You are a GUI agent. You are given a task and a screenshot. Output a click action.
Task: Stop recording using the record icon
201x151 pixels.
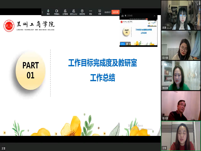point(82,12)
